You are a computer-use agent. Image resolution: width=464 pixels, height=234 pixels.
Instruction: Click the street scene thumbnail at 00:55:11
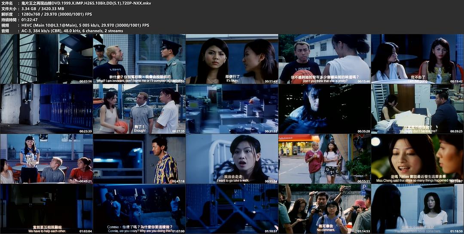[x=325, y=159]
